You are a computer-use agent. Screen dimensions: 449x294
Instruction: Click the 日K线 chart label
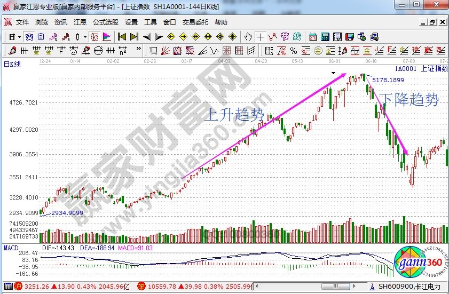[12, 64]
